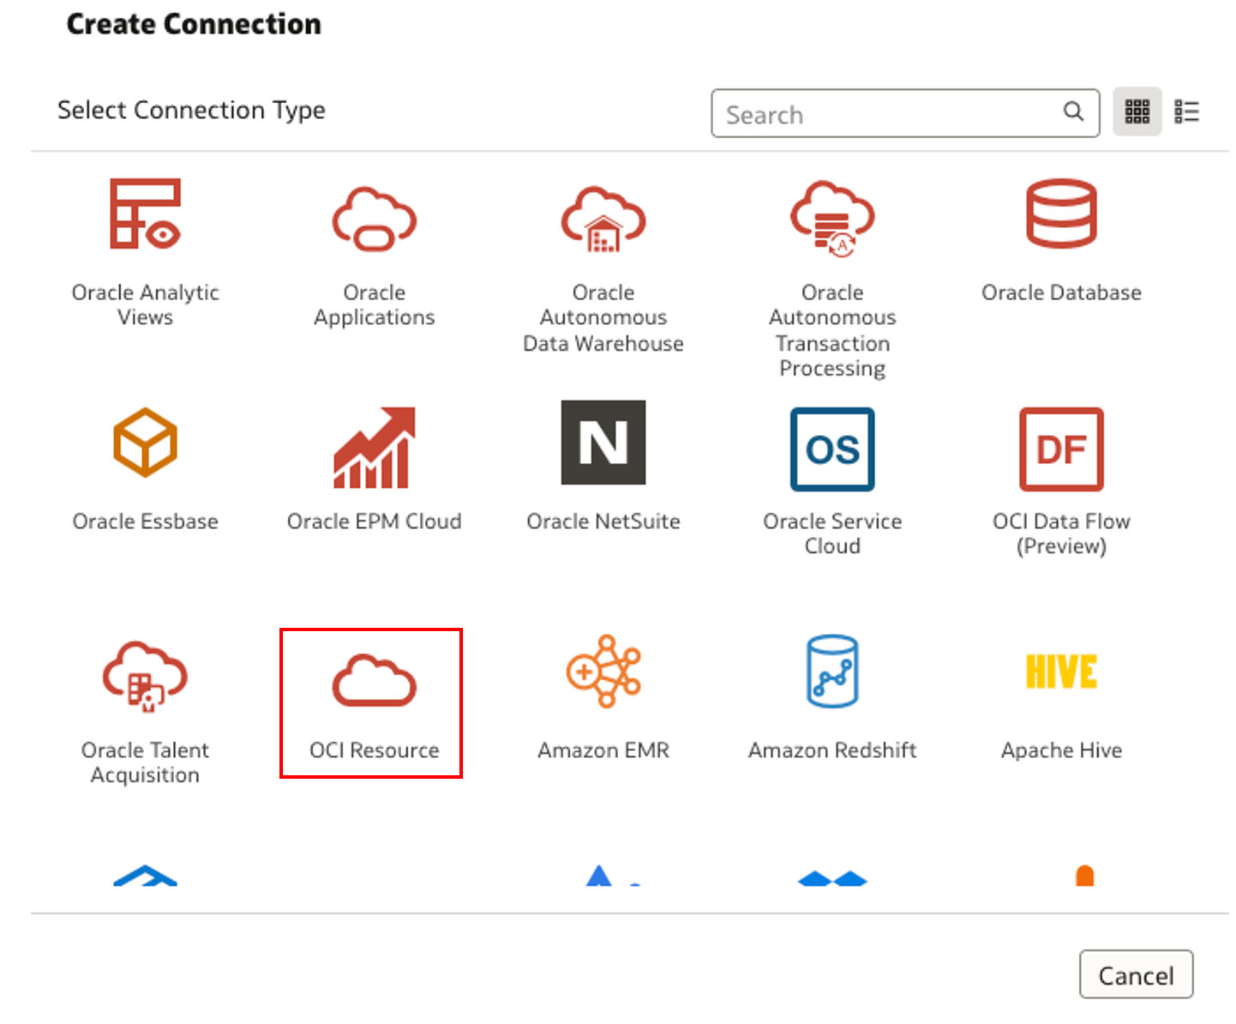Click 'Oracle Autonomous Data Warehouse' label text
1236x1024 pixels.
603,317
